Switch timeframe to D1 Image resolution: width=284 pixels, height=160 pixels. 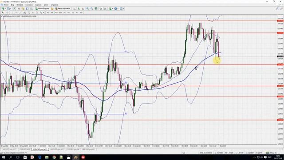pos(73,13)
